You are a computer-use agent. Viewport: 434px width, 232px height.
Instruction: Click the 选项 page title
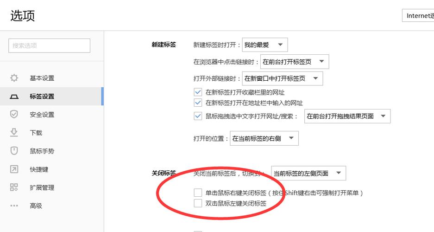click(x=23, y=15)
